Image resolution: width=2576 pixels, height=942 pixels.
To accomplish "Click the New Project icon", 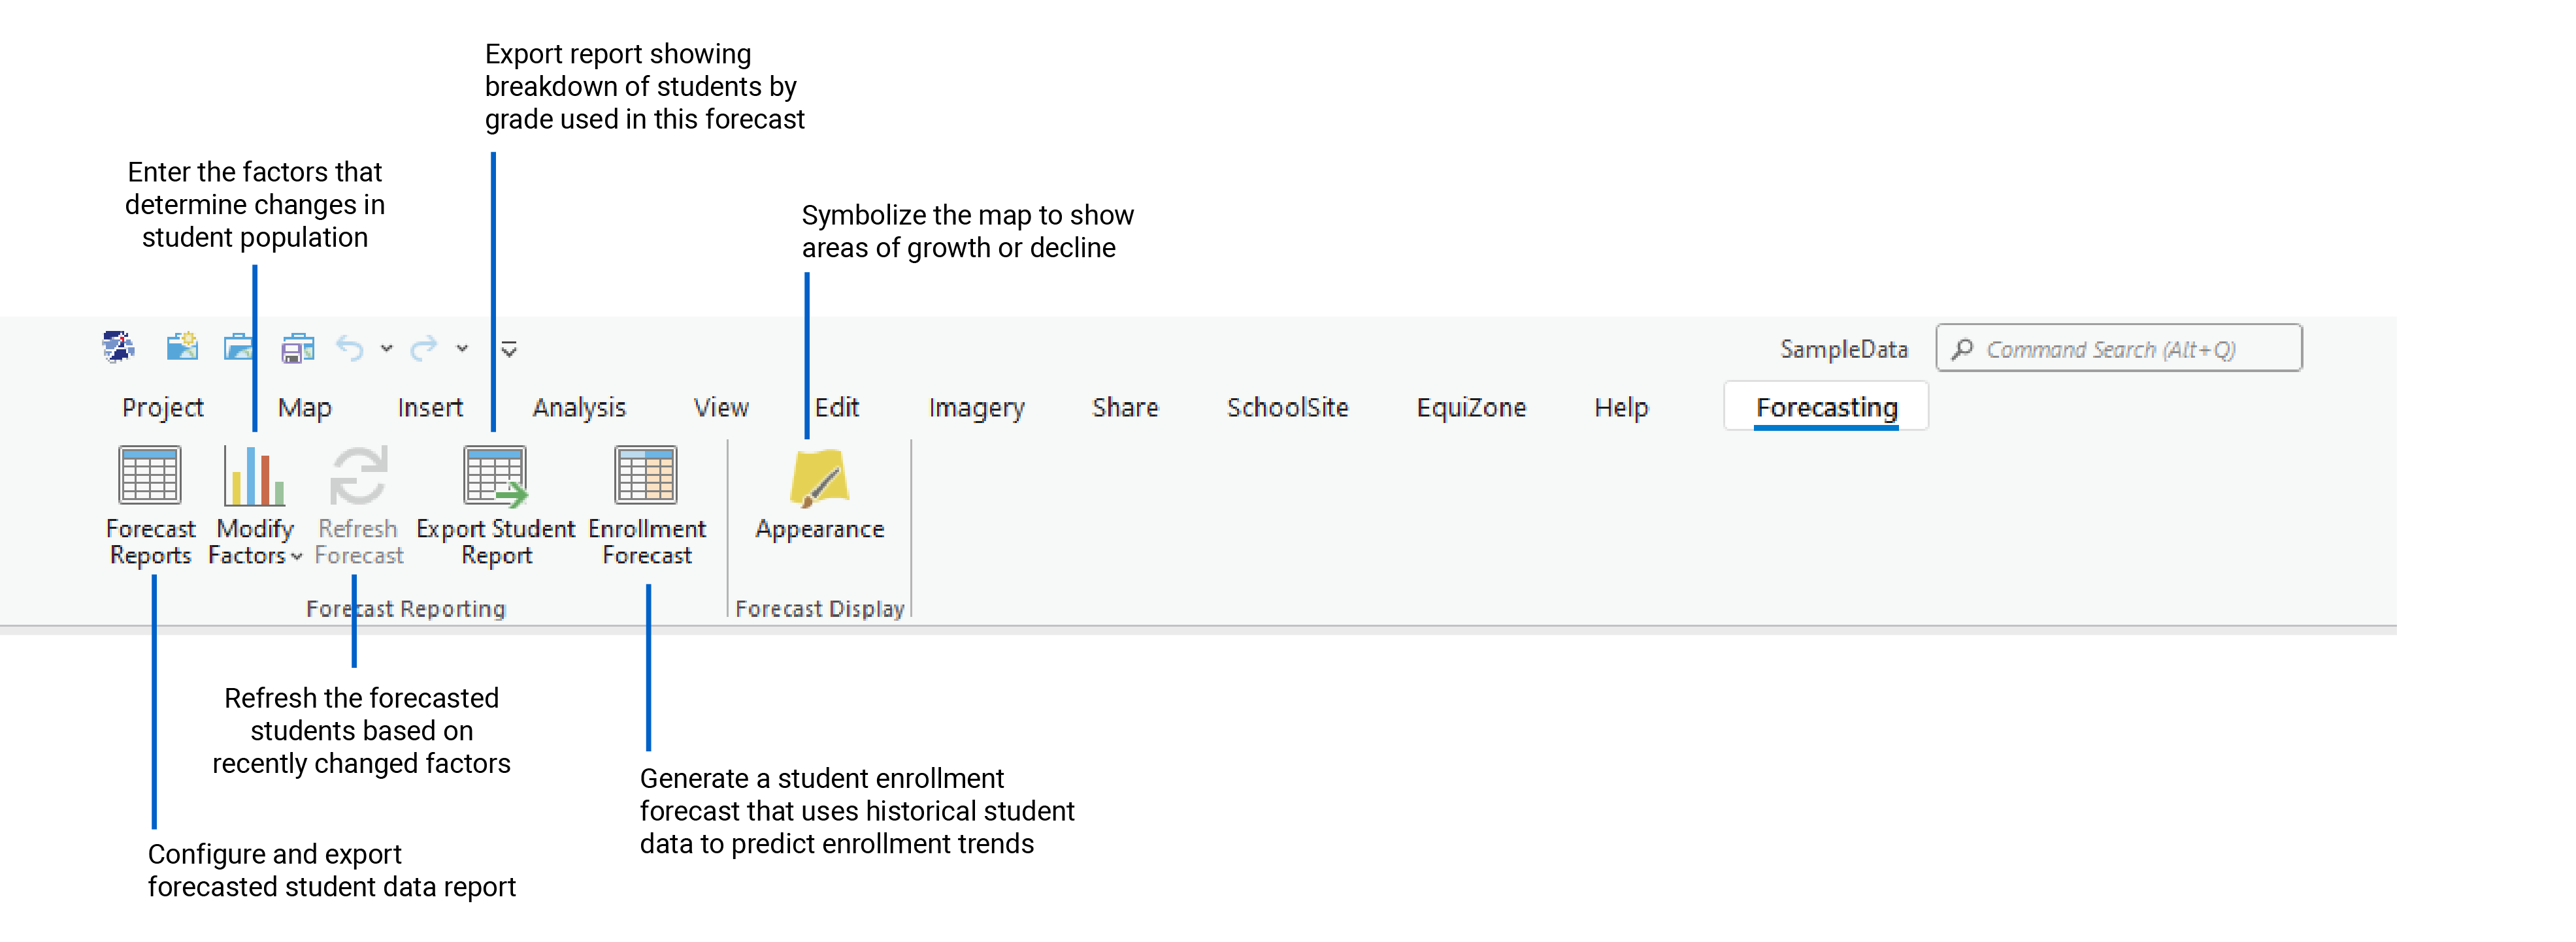I will click(182, 348).
